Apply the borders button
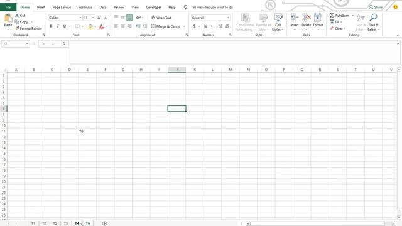The width and height of the screenshot is (402, 226). point(77,26)
